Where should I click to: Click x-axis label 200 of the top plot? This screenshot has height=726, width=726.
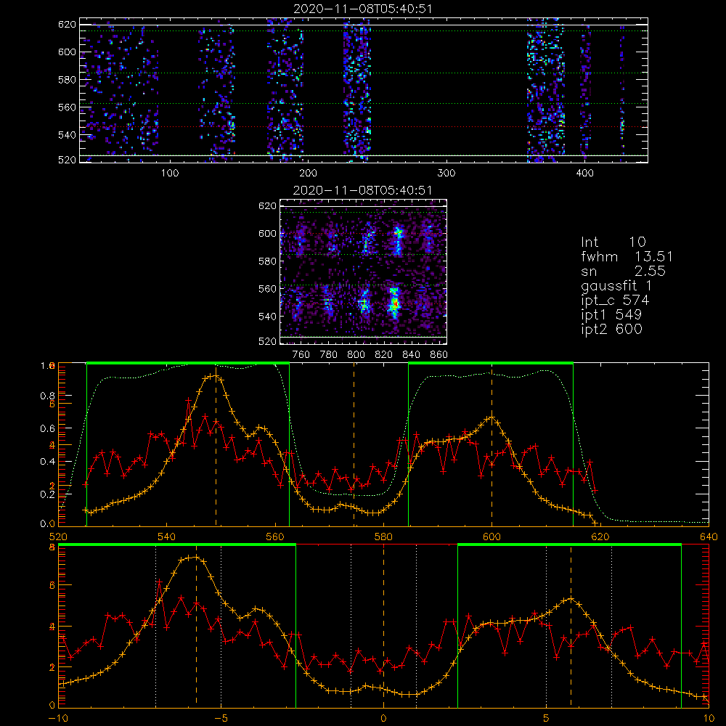point(308,174)
